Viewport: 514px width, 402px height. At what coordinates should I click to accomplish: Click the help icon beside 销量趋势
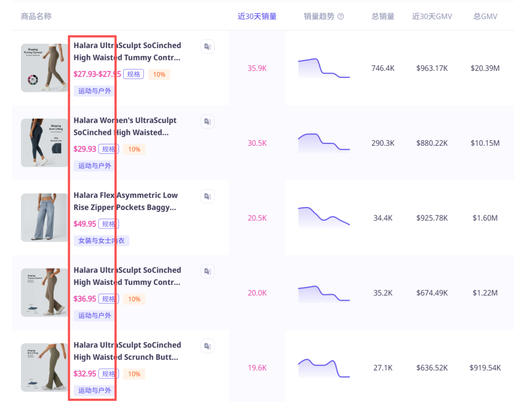(x=341, y=17)
